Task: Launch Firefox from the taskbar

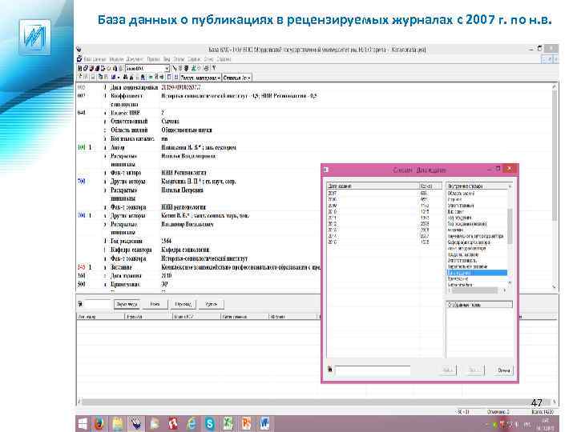Action: coord(99,424)
